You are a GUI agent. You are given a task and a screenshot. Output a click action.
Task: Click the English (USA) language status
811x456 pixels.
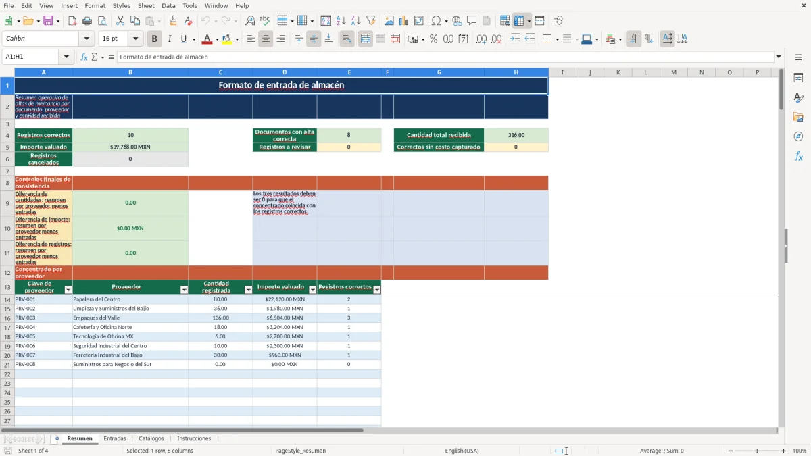[x=462, y=451]
